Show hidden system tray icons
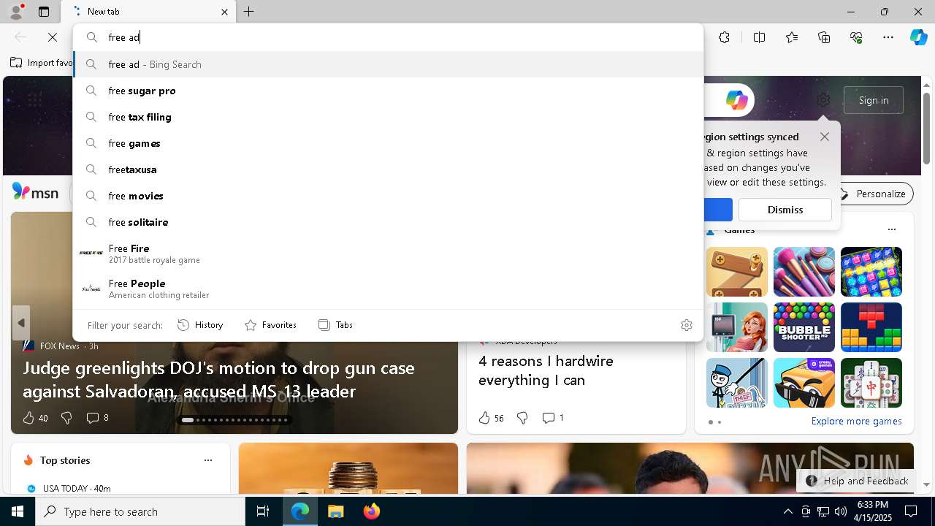This screenshot has width=935, height=526. point(787,511)
